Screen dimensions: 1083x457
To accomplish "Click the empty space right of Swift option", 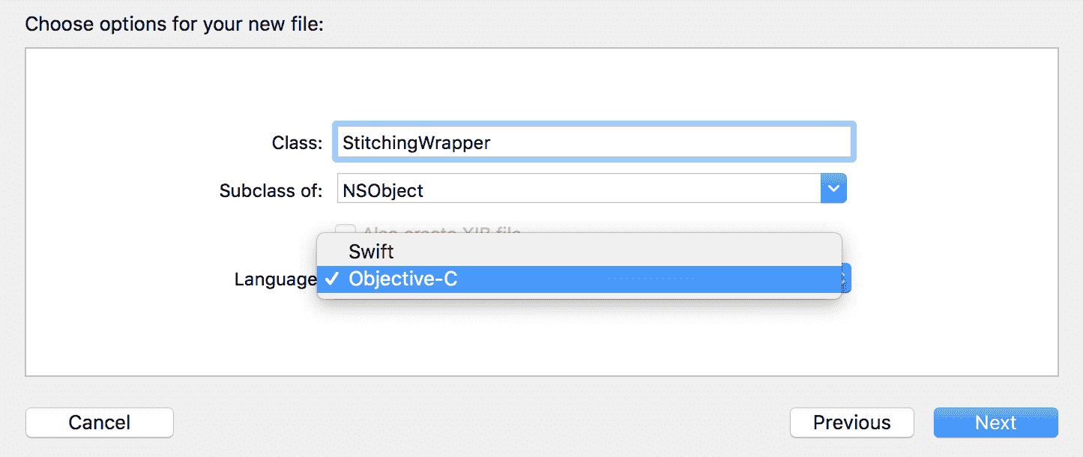I will (615, 252).
